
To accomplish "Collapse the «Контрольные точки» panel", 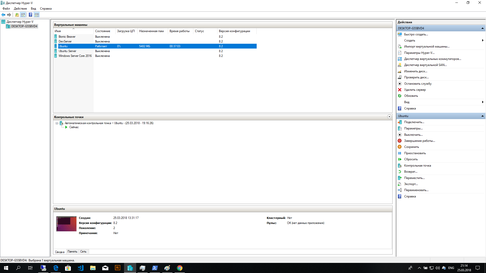I will point(389,117).
